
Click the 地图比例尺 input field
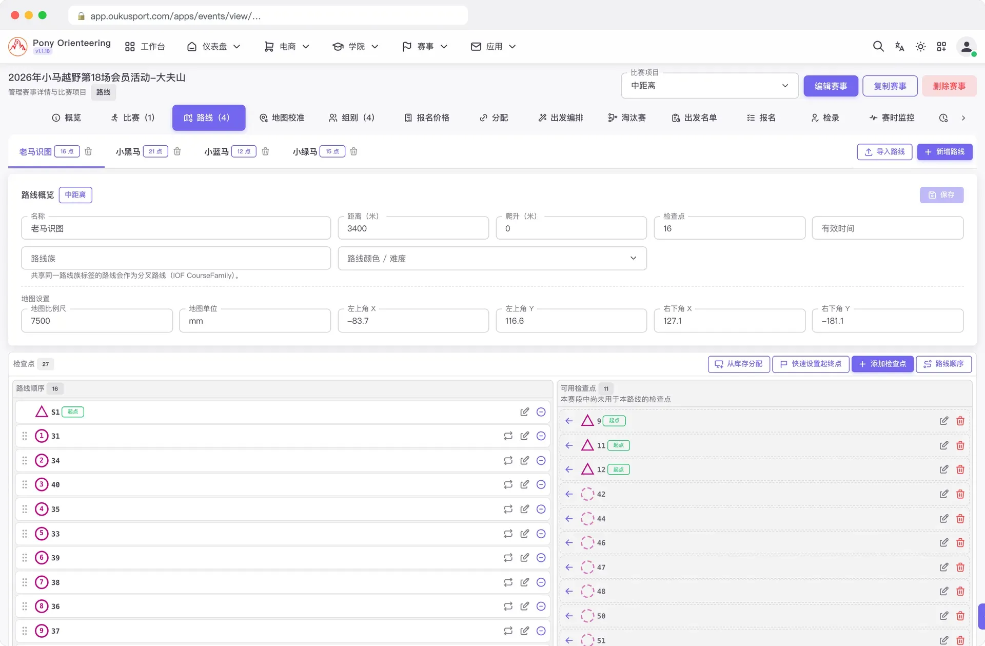[x=97, y=321]
